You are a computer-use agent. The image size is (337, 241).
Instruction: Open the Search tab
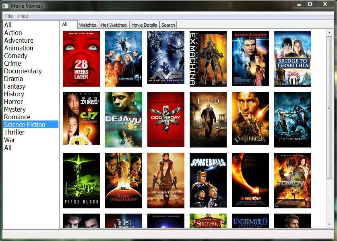(168, 25)
